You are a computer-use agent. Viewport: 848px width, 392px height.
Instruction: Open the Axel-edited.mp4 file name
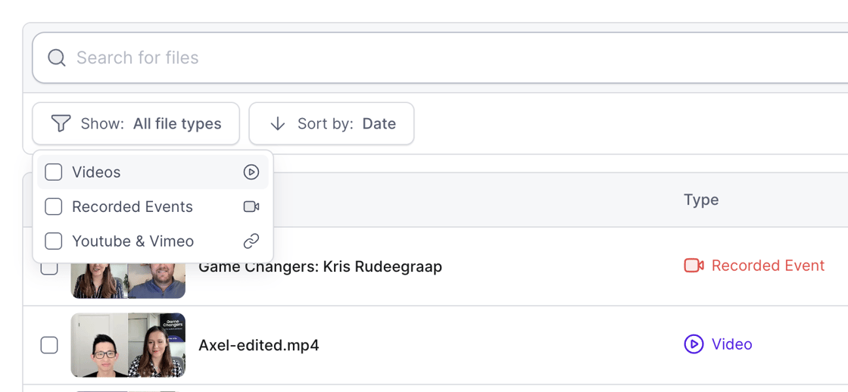point(258,345)
